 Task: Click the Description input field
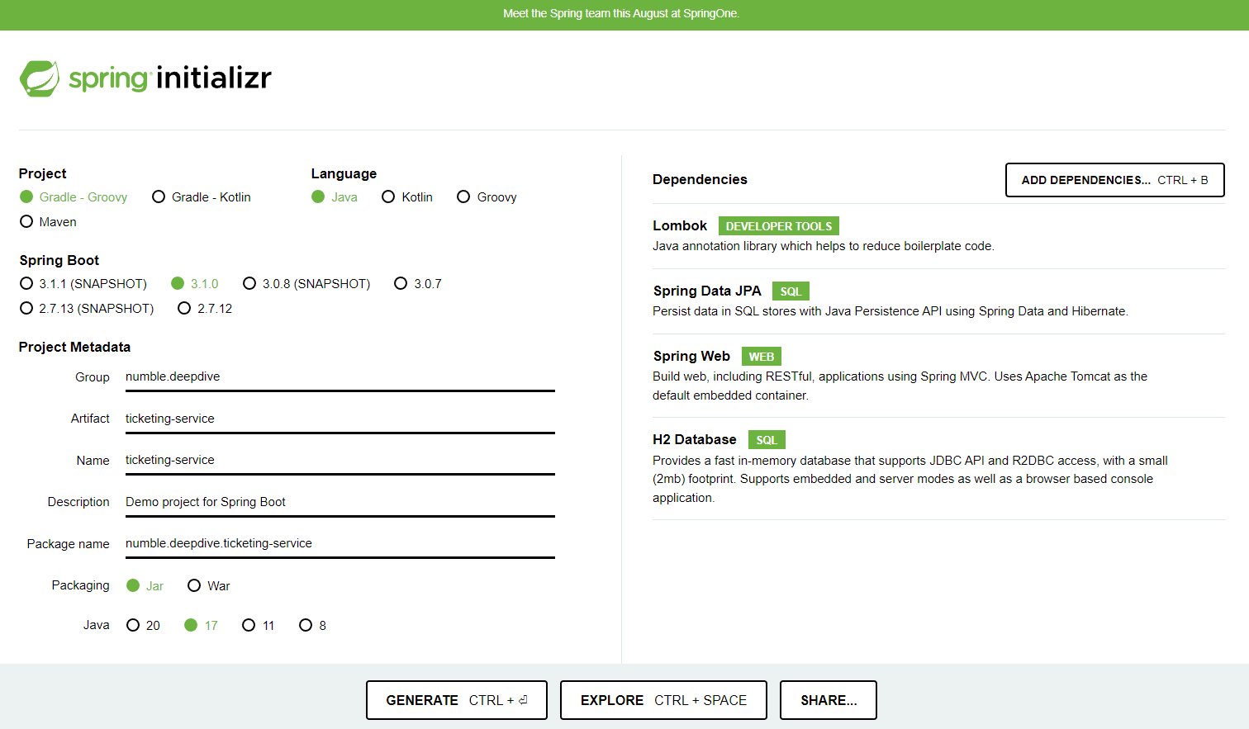pyautogui.click(x=340, y=502)
